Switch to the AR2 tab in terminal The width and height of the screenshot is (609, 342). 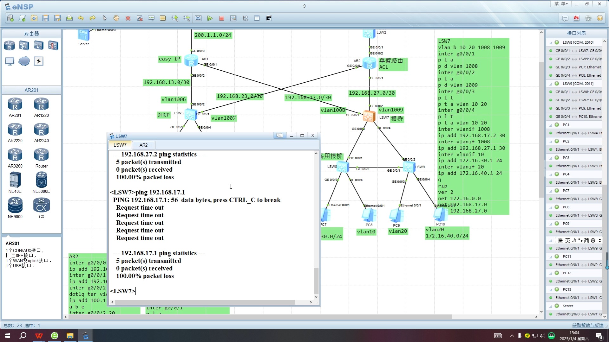143,145
